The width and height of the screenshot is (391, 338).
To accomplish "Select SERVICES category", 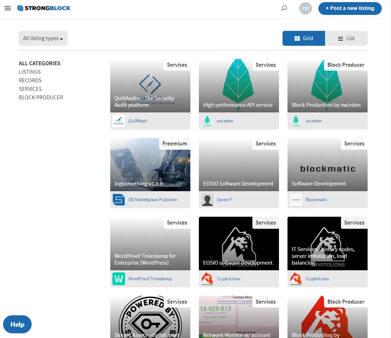I will pyautogui.click(x=30, y=89).
